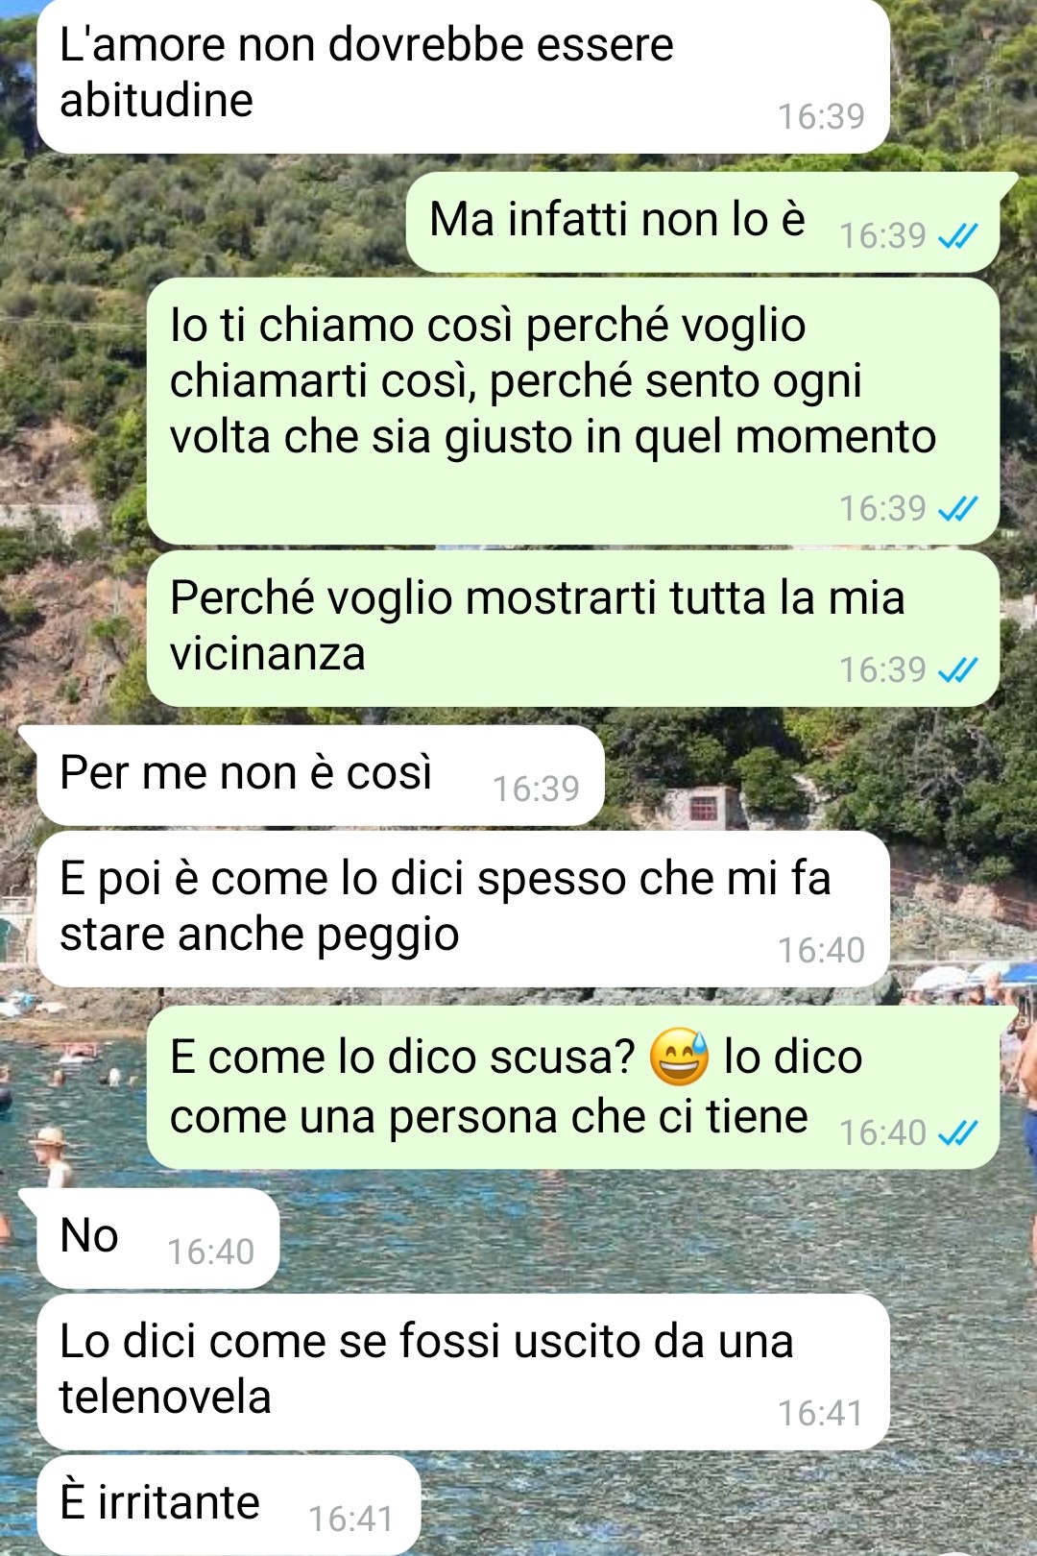
Task: Select the 'Perché voglio mostrarti tutta la mia vicinanza' bubble
Action: 573,628
